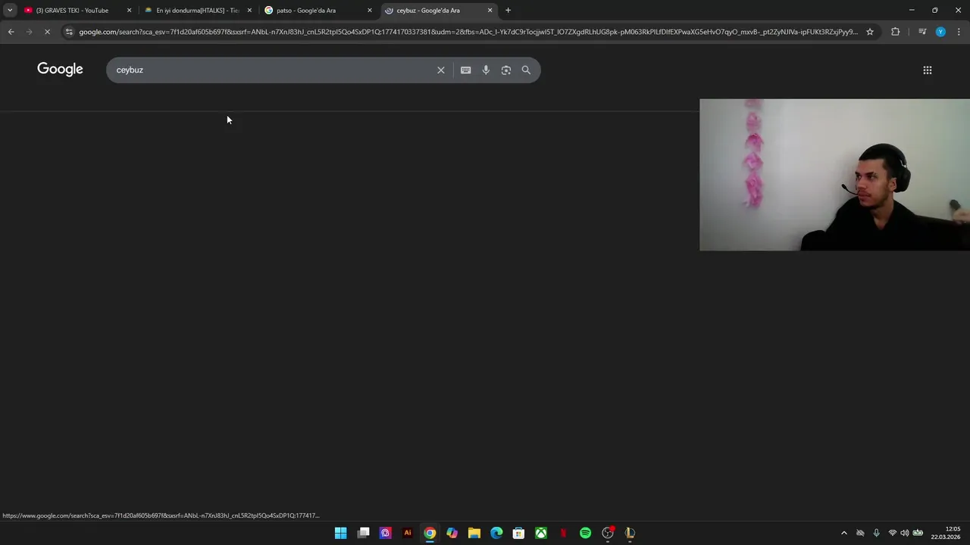This screenshot has height=545, width=970.
Task: Switch to OBS Studio on the taskbar
Action: pyautogui.click(x=608, y=533)
